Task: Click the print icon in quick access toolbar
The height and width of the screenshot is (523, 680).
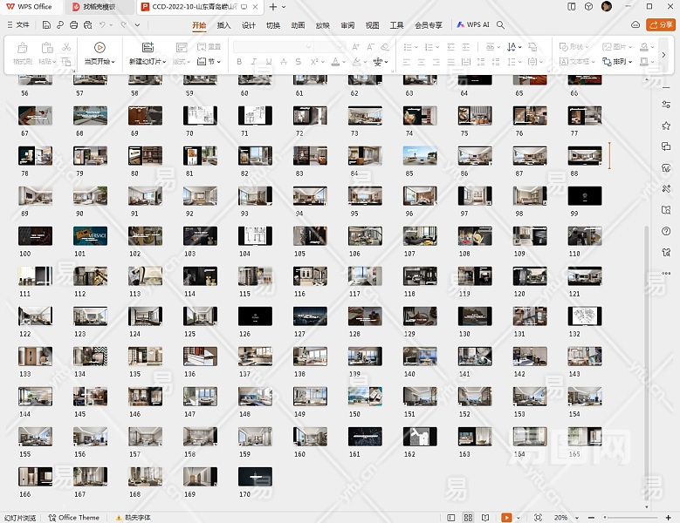Action: tap(74, 25)
